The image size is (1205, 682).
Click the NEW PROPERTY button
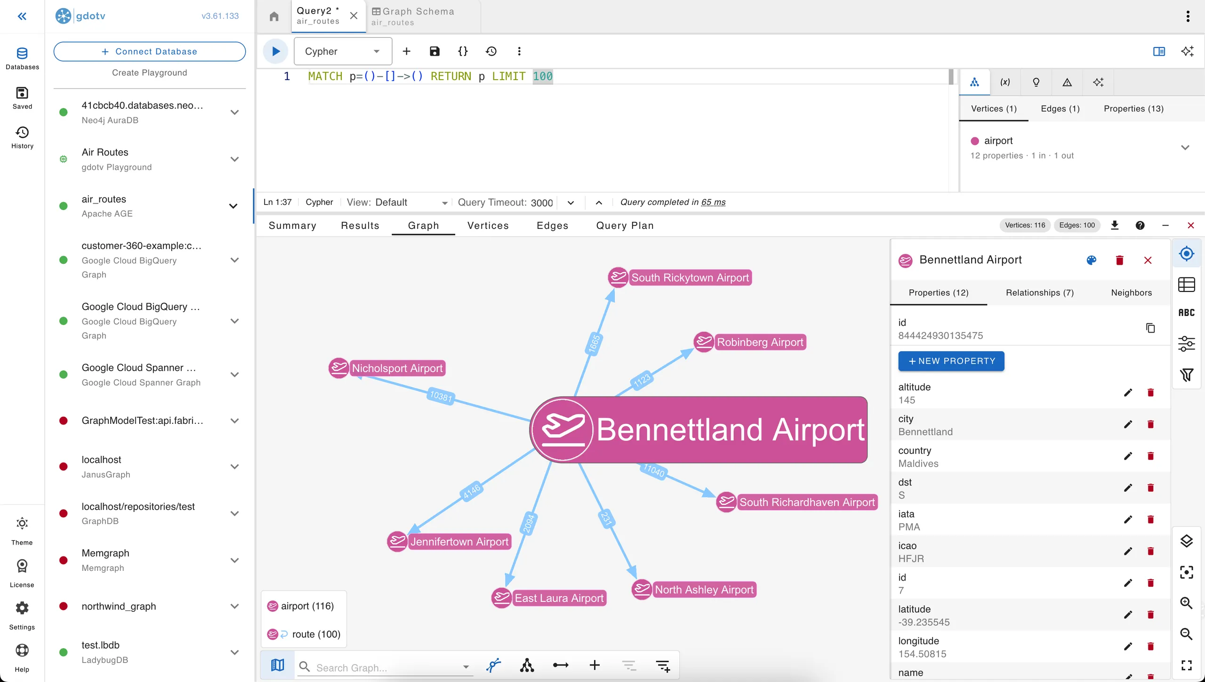click(951, 361)
